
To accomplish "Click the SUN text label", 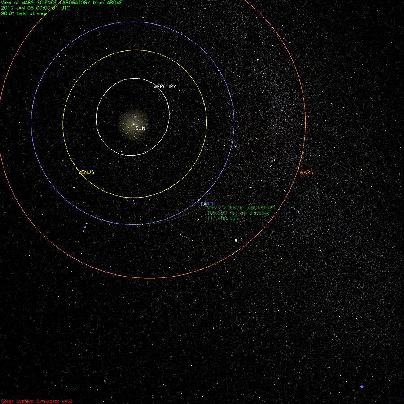I will pos(141,128).
